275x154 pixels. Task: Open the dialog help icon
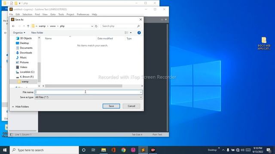[139, 33]
